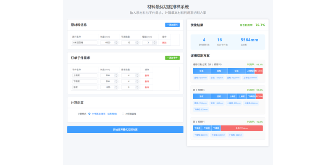Click the red 余料 588mm segment in 第 2 根原料
Screen dimensions: 336x165
[259, 96]
